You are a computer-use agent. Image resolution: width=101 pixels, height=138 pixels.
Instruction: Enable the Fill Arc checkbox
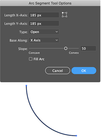(31, 59)
